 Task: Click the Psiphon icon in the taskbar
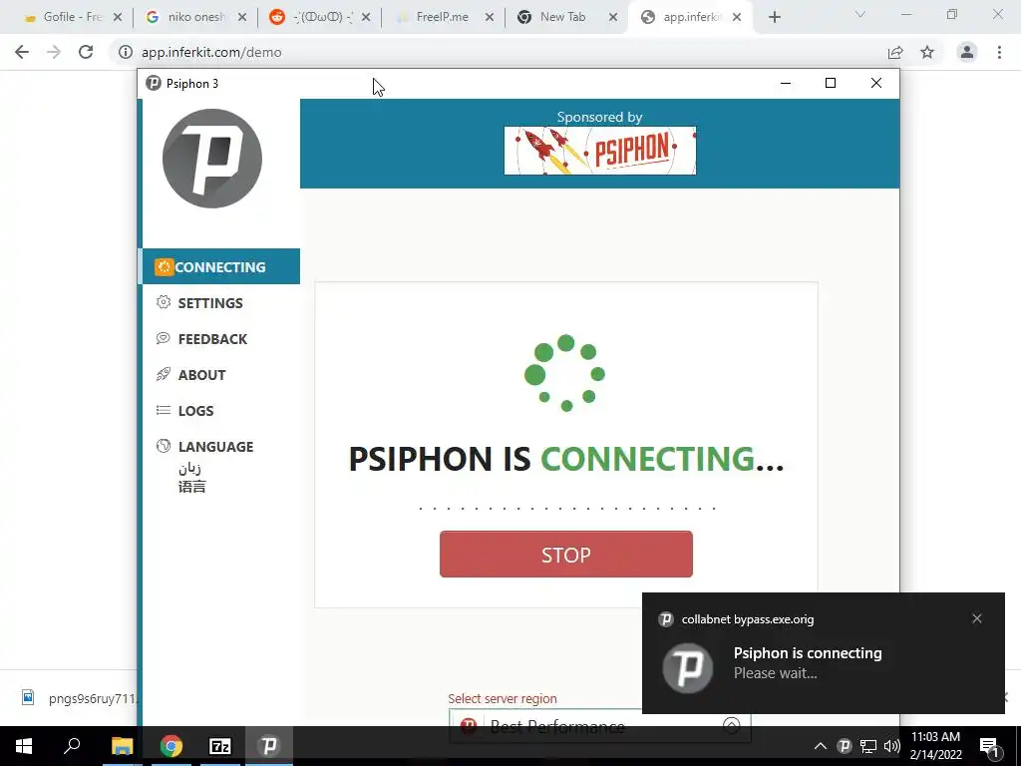269,746
